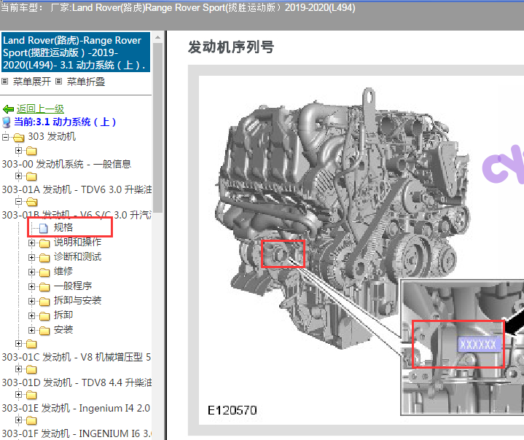The height and width of the screenshot is (440, 524).
Task: Click the folder icon above 303-01D
Action: point(31,370)
